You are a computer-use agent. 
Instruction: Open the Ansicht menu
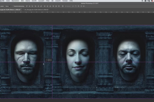point(58,1)
